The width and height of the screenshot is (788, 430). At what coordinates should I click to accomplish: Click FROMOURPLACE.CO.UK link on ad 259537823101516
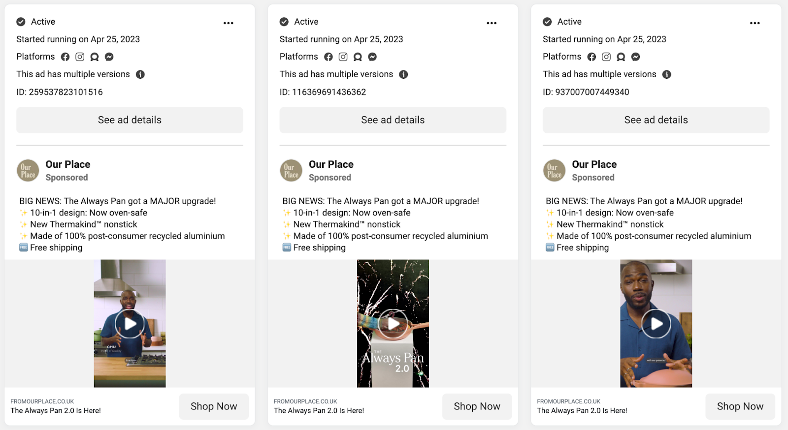[42, 401]
